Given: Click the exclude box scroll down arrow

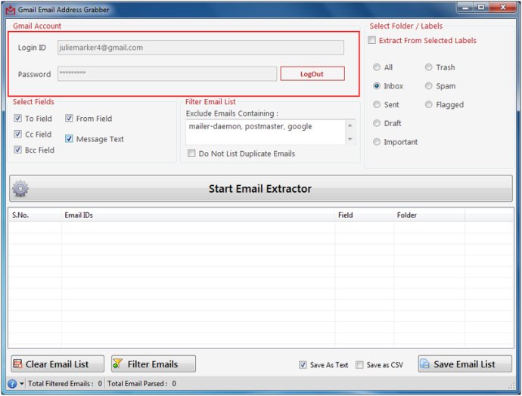Looking at the screenshot, I should (x=350, y=139).
